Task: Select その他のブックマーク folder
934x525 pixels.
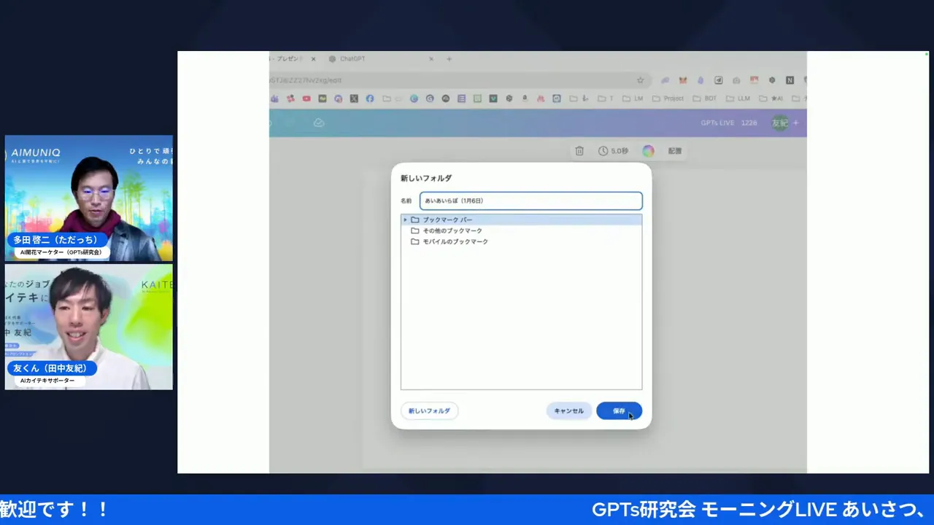Action: pos(452,230)
